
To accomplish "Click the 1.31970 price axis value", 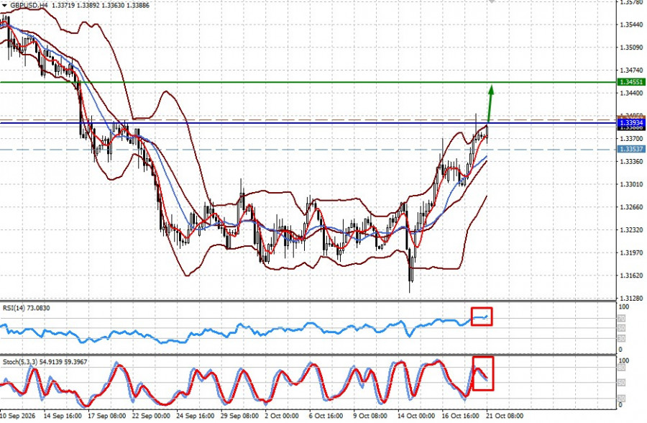I will (631, 253).
